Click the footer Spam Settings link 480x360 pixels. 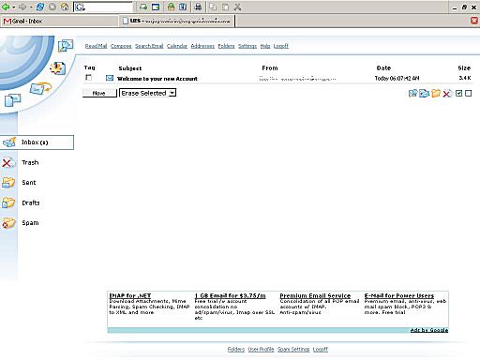[x=293, y=349]
